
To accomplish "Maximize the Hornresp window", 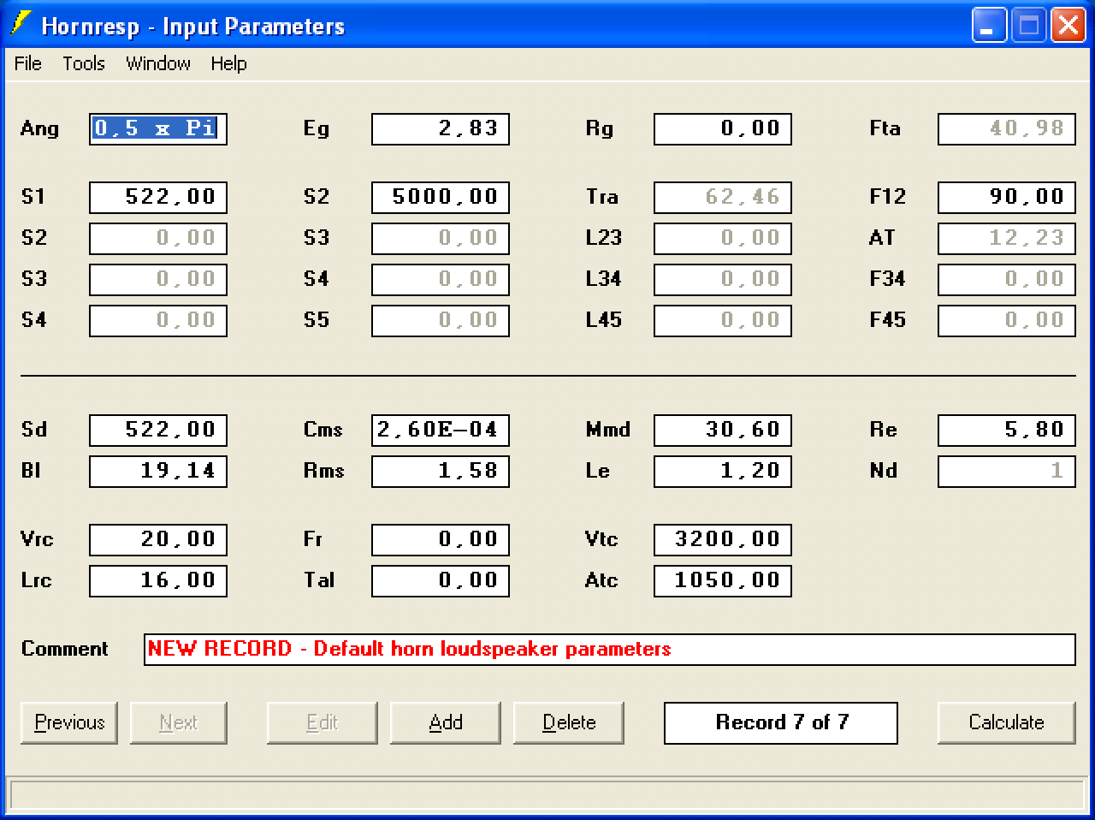I will (1029, 25).
